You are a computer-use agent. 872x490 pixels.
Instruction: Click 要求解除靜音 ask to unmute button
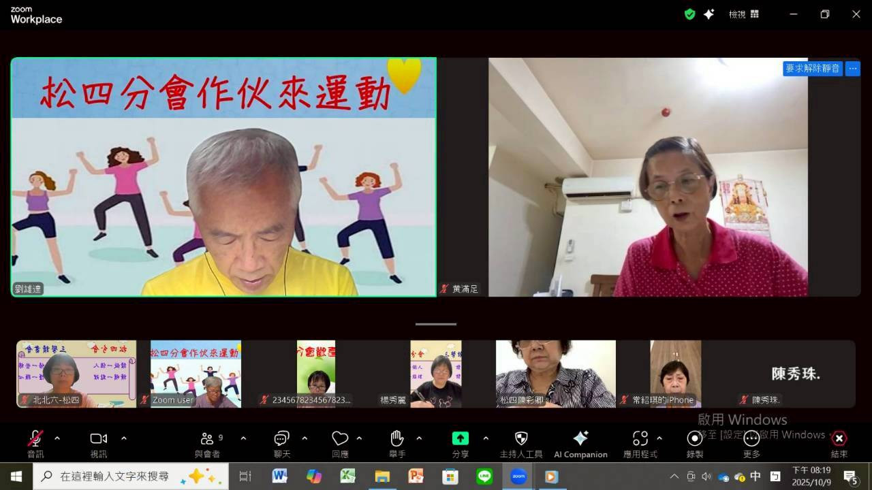pyautogui.click(x=813, y=69)
